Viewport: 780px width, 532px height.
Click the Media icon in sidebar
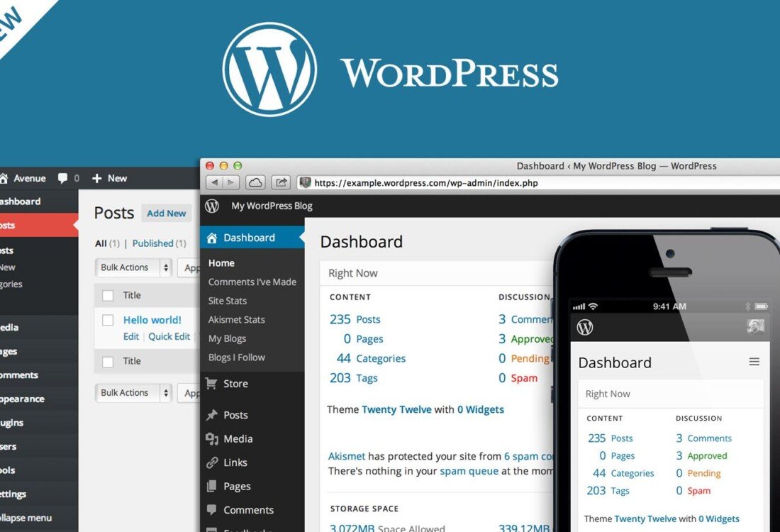(x=212, y=438)
